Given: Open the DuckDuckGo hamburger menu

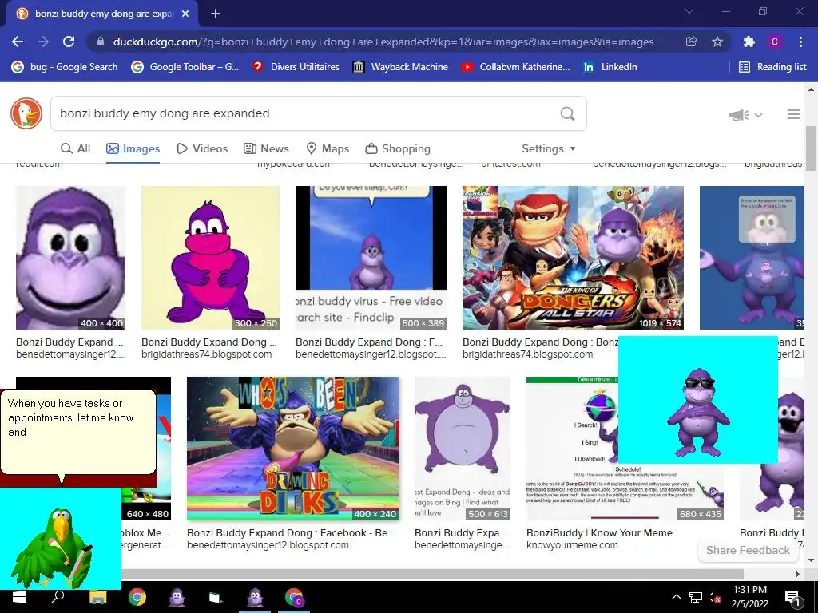Looking at the screenshot, I should tap(793, 114).
